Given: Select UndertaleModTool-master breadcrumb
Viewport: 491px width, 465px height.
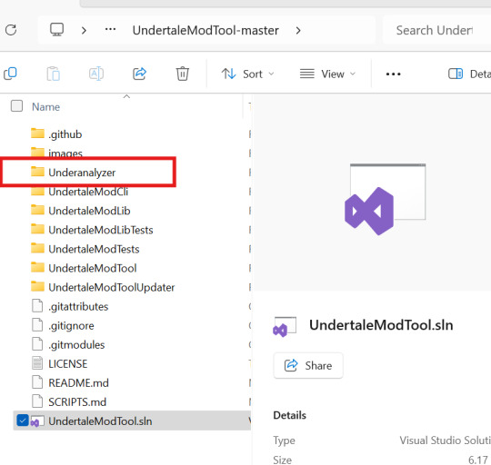Looking at the screenshot, I should tap(205, 30).
